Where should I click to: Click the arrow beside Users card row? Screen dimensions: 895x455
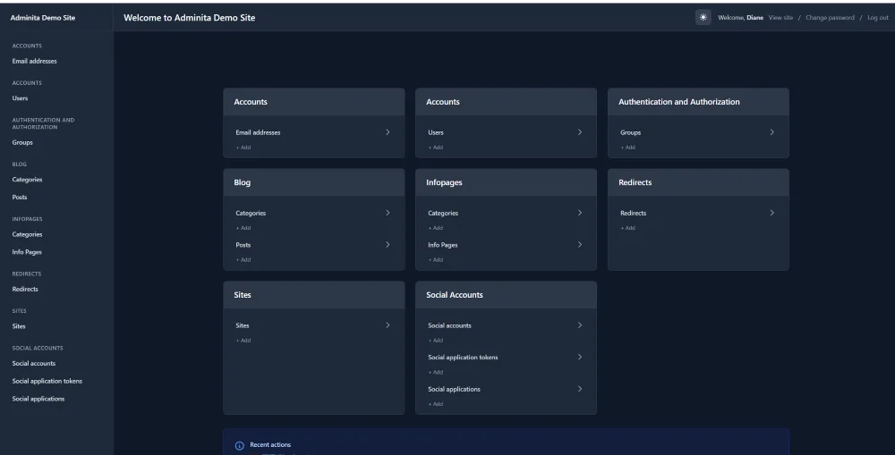point(580,132)
